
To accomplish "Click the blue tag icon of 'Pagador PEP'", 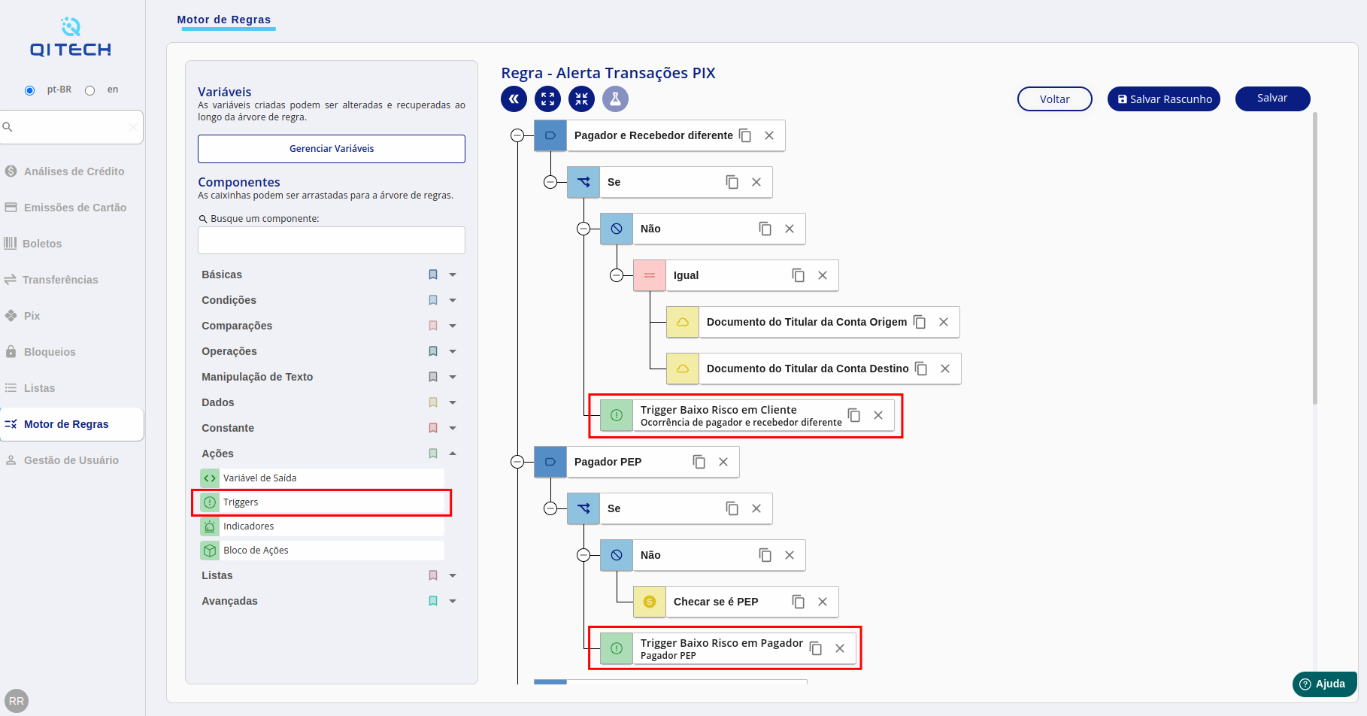I will [550, 462].
